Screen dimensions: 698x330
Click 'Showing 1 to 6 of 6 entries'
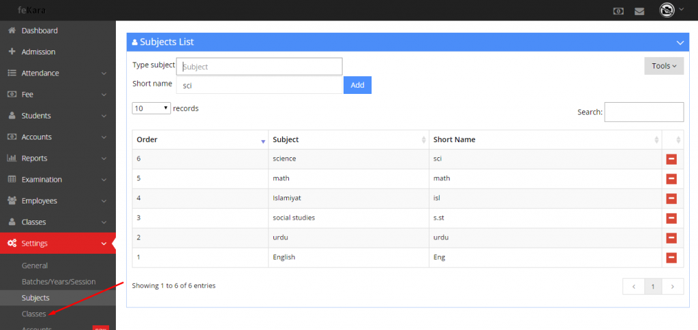coord(174,286)
